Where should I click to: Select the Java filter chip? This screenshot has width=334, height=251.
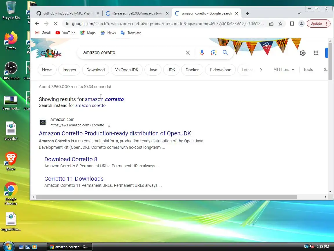(153, 70)
